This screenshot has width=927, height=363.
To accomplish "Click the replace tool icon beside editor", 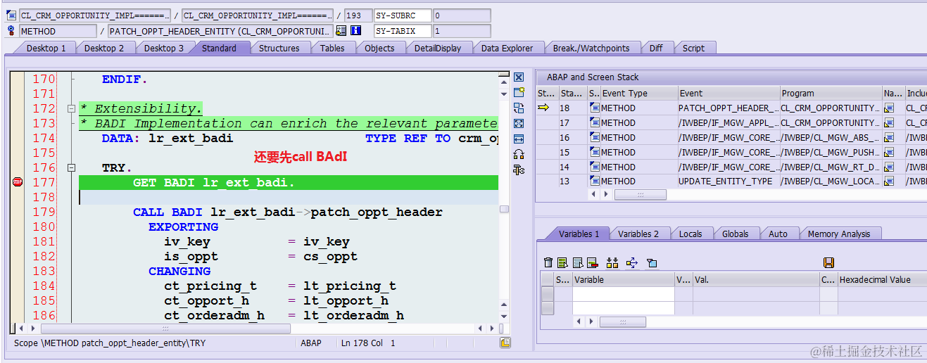I will (x=519, y=108).
